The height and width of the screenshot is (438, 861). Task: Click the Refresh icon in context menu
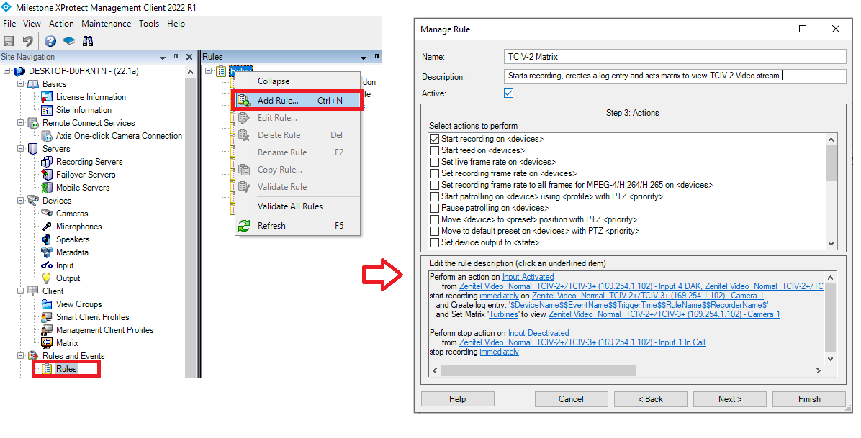pos(244,226)
